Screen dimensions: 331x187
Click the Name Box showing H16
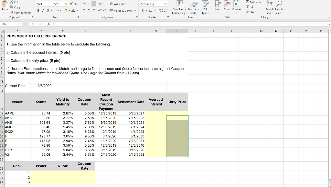coord(10,24)
